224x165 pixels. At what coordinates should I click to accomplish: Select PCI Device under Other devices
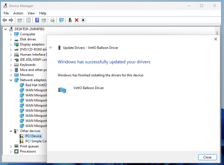click(33, 136)
